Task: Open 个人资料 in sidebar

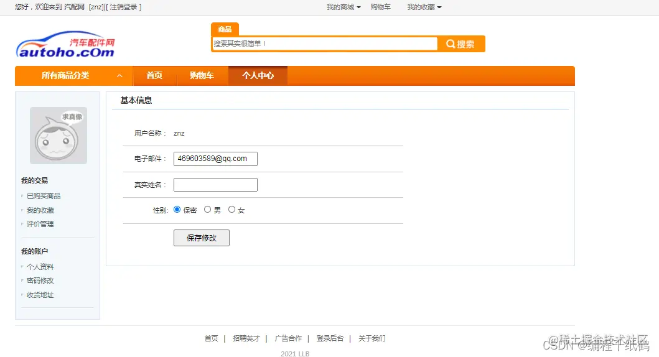Action: 40,267
